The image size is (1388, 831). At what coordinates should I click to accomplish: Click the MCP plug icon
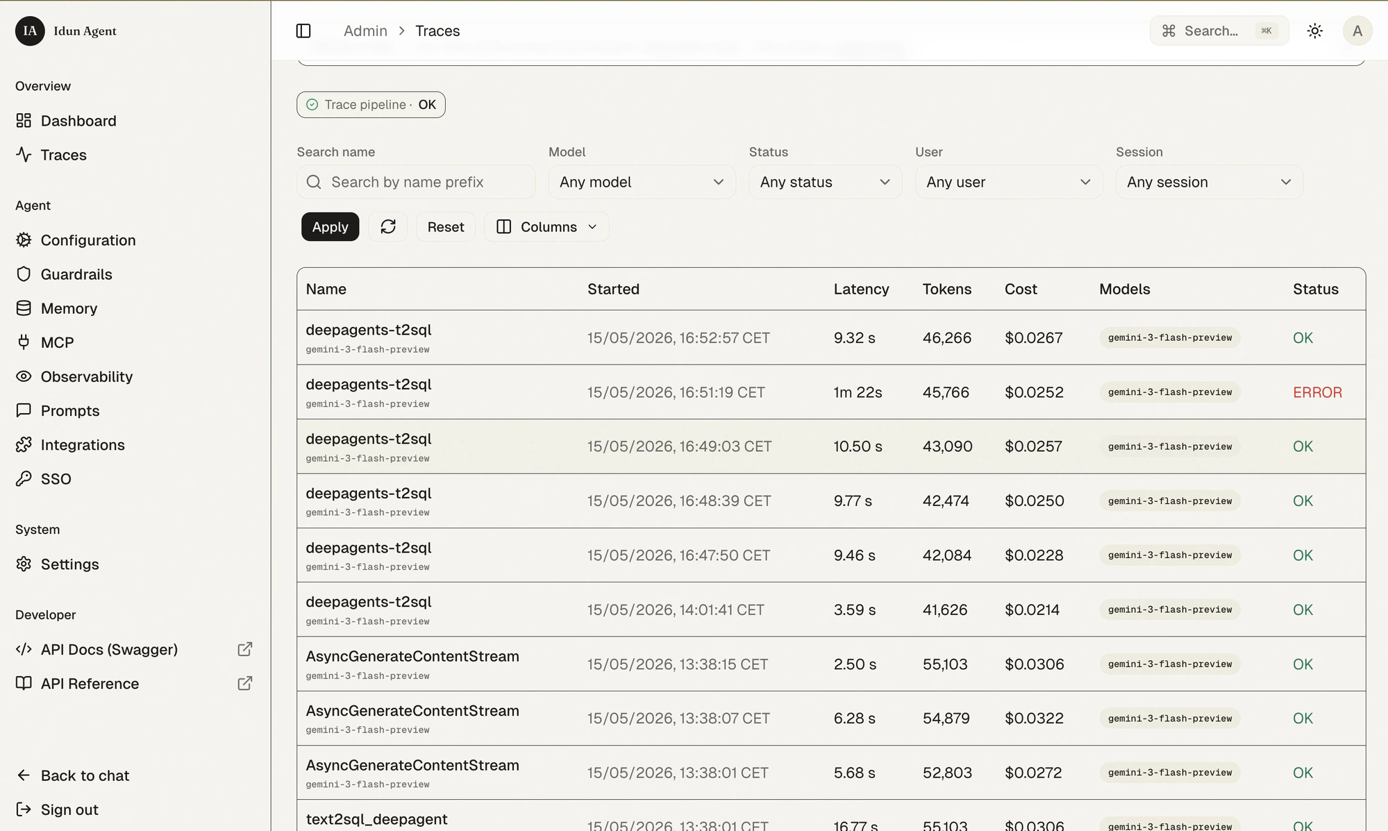coord(24,342)
